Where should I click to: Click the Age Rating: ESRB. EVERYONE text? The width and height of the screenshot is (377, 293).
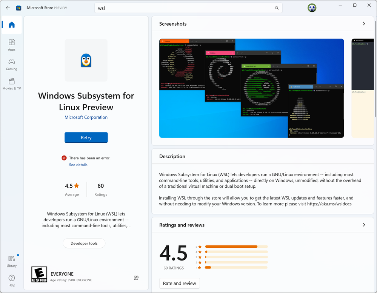[71, 280]
